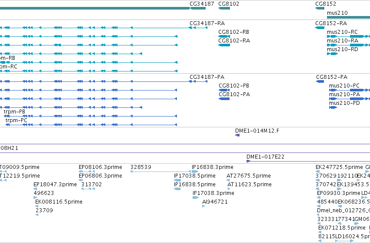Select the 313702 feature label
Viewport: 370px width, 243px height.
tap(92, 185)
